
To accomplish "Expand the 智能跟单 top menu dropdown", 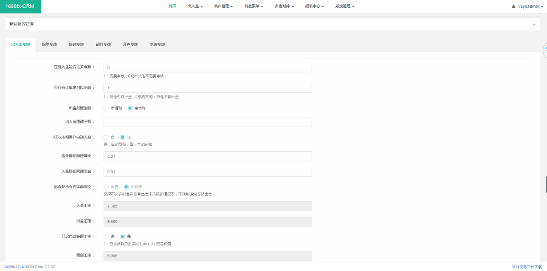I will 253,6.
